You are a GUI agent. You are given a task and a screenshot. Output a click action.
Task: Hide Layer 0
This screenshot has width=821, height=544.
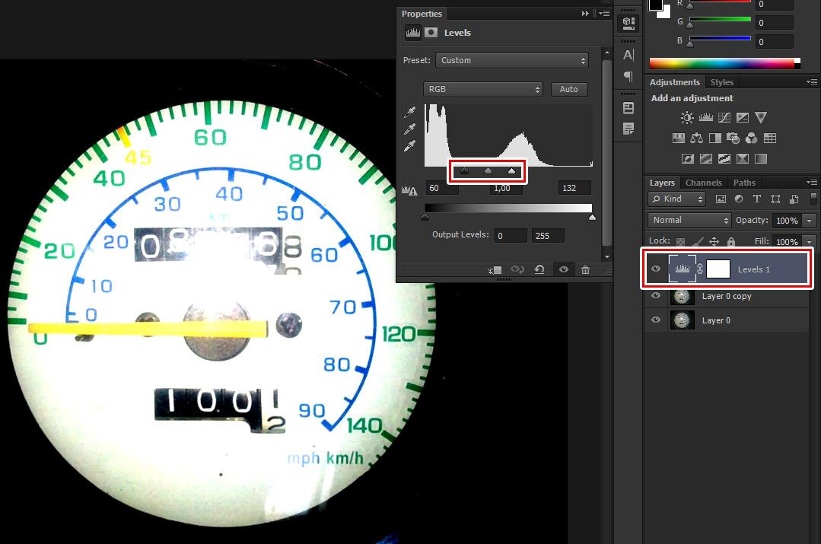(x=656, y=320)
